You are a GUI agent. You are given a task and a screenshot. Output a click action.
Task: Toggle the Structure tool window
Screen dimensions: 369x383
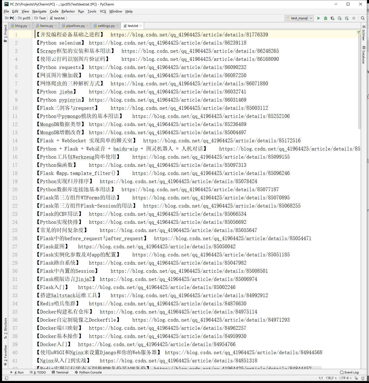tap(5, 328)
